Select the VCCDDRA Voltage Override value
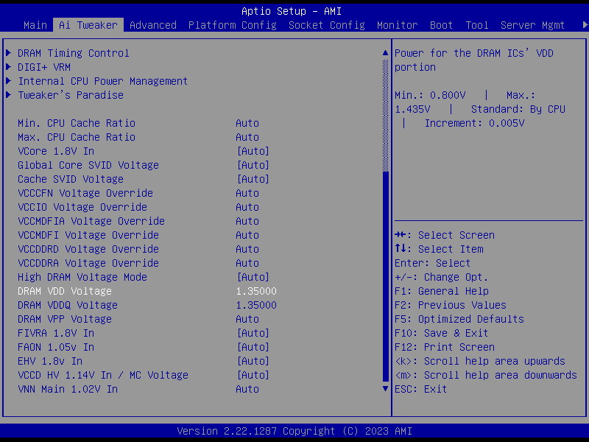The image size is (589, 442). tap(247, 263)
